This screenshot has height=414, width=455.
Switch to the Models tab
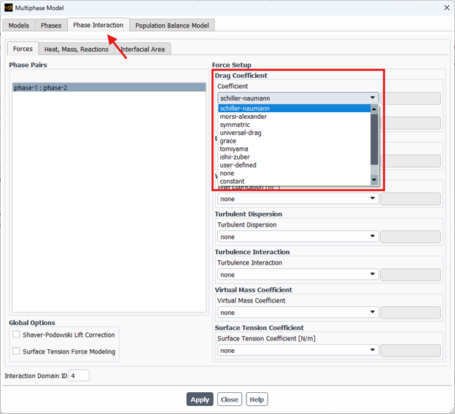click(19, 26)
